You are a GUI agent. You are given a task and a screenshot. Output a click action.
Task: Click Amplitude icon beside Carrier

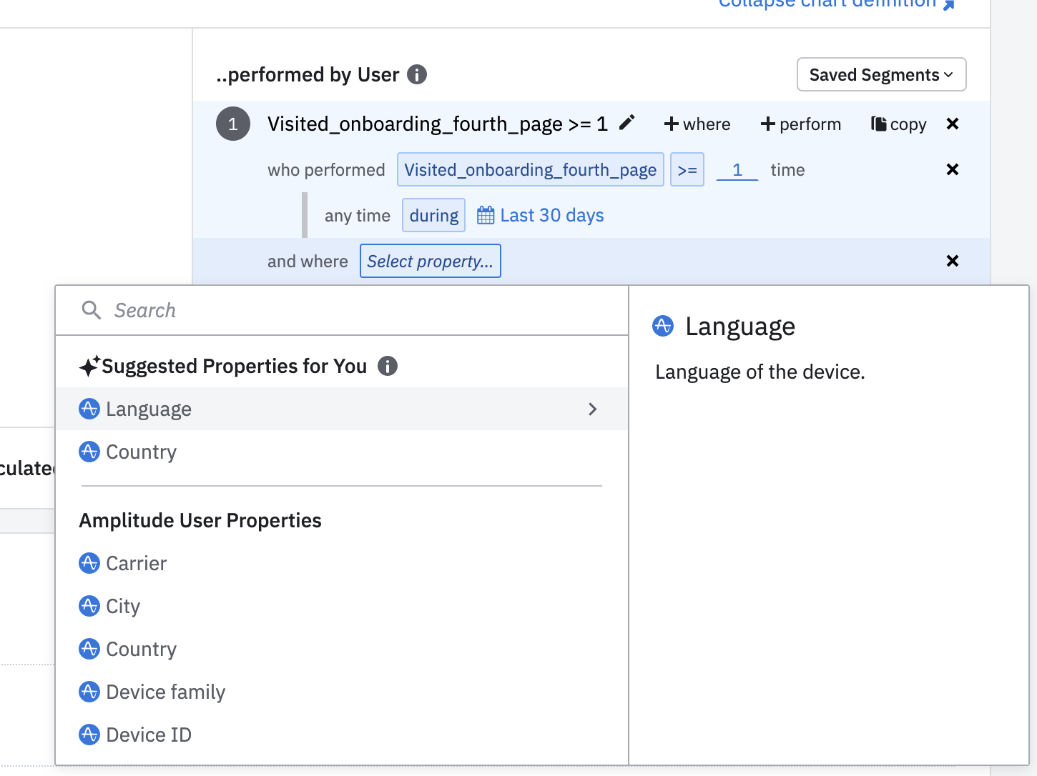(x=89, y=563)
